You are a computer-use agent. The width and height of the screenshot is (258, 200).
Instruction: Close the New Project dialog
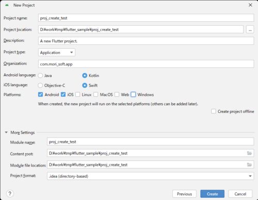click(x=250, y=5)
